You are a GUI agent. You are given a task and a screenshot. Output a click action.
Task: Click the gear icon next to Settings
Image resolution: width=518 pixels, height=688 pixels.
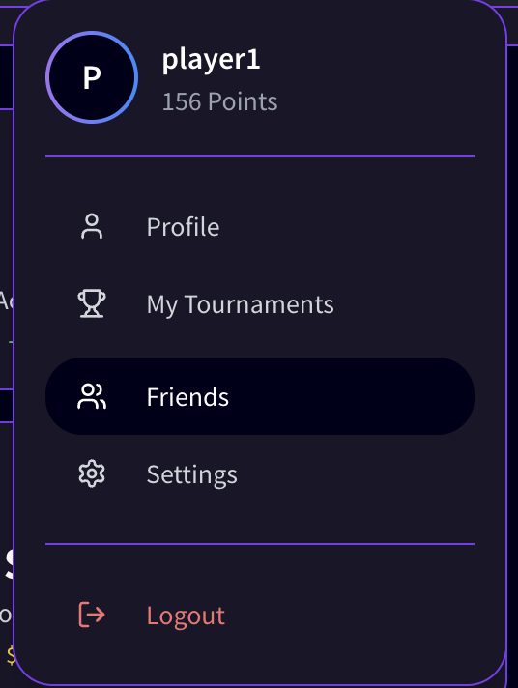pos(92,473)
